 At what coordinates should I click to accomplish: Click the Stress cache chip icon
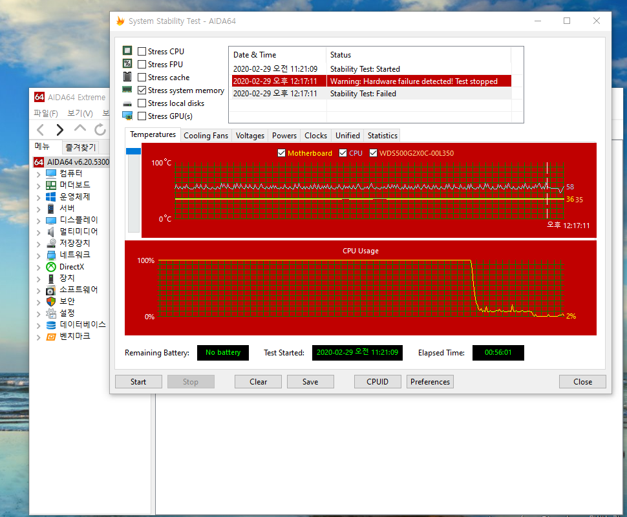(x=127, y=76)
